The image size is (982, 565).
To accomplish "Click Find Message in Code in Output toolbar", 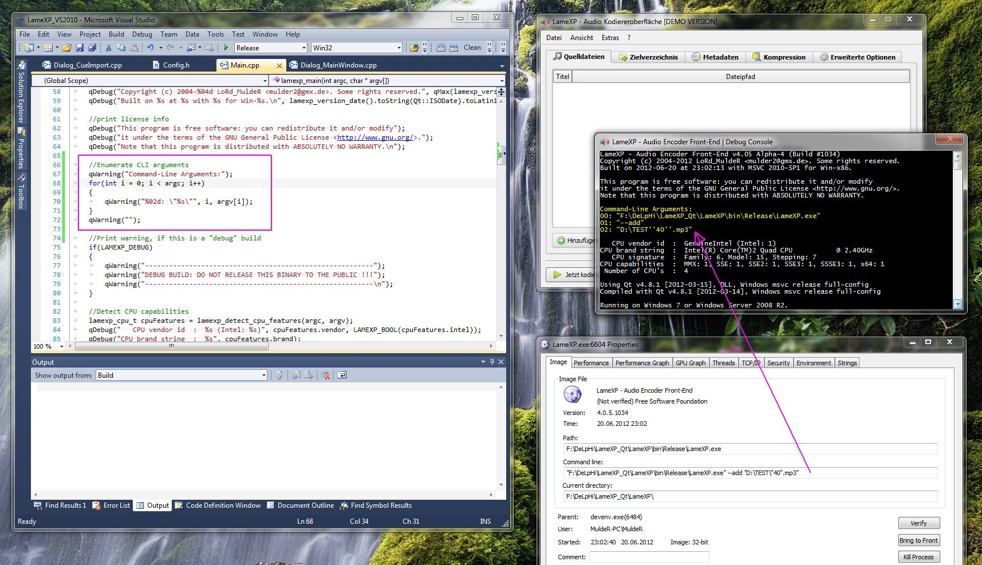I will tap(279, 375).
